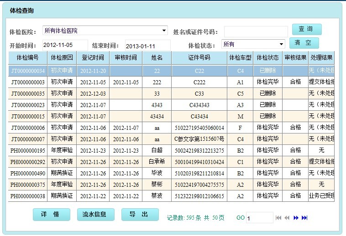Click vehicle type cell C5
This screenshot has width=346, height=236.
pos(240,93)
